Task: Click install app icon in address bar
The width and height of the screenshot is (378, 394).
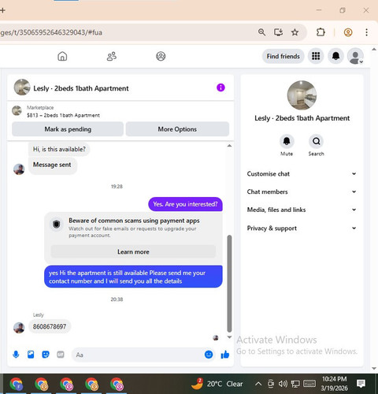Action: (278, 32)
